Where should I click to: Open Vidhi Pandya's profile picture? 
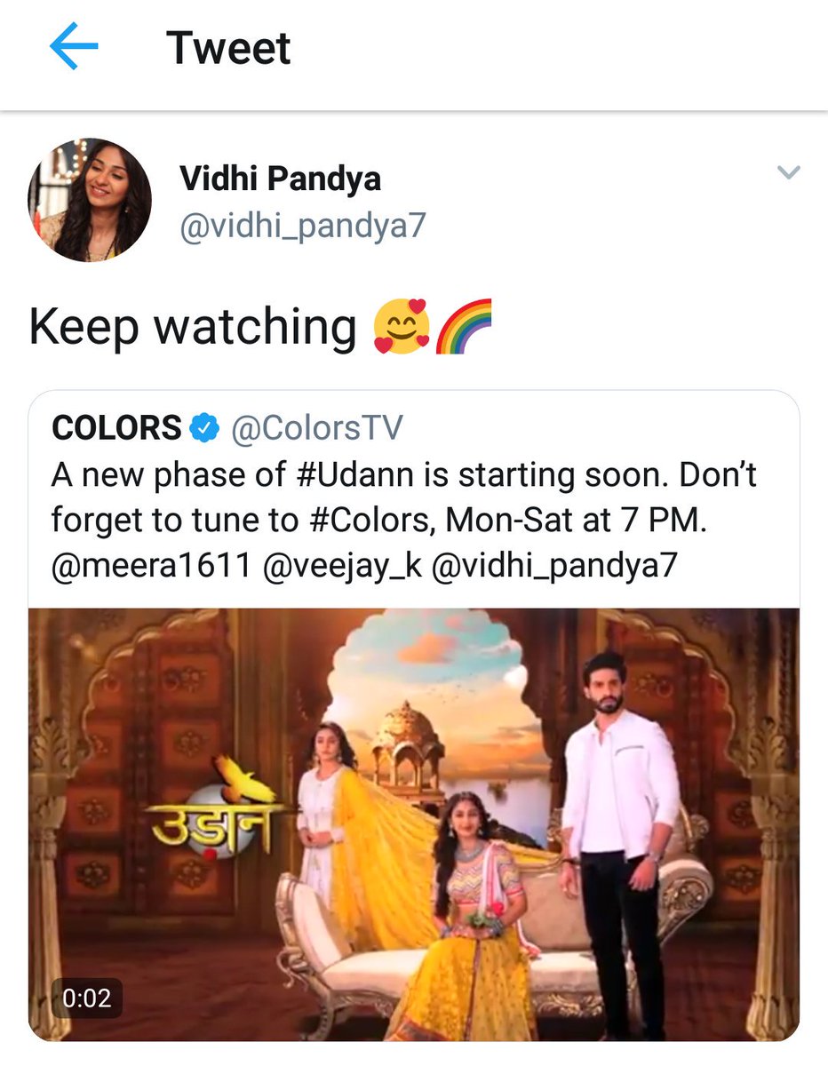pyautogui.click(x=90, y=200)
